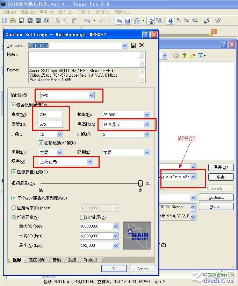Open the 帧率 25.000 dropdown
Viewport: 238px width, 286px height.
click(147, 114)
